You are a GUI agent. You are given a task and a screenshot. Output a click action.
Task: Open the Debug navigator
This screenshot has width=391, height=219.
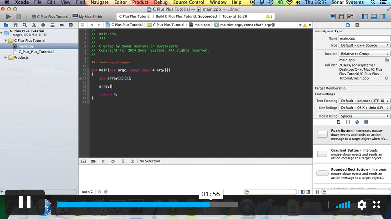point(52,25)
